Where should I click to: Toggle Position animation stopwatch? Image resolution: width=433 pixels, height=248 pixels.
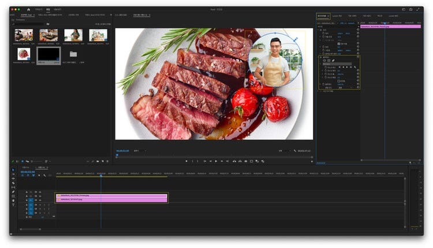click(x=323, y=33)
